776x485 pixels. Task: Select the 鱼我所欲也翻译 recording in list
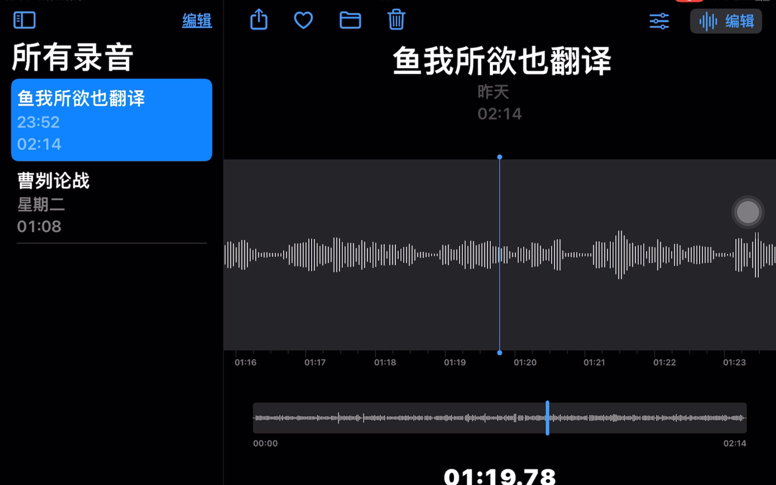112,120
